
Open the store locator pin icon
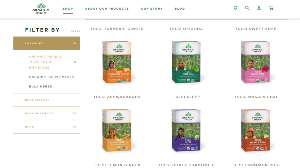point(236,8)
